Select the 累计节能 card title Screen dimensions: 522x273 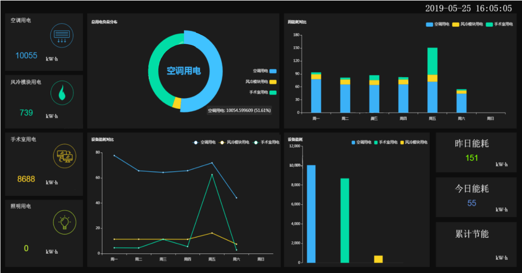tap(472, 234)
